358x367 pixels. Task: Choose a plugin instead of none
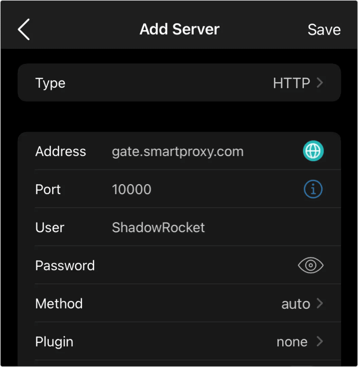(x=292, y=342)
